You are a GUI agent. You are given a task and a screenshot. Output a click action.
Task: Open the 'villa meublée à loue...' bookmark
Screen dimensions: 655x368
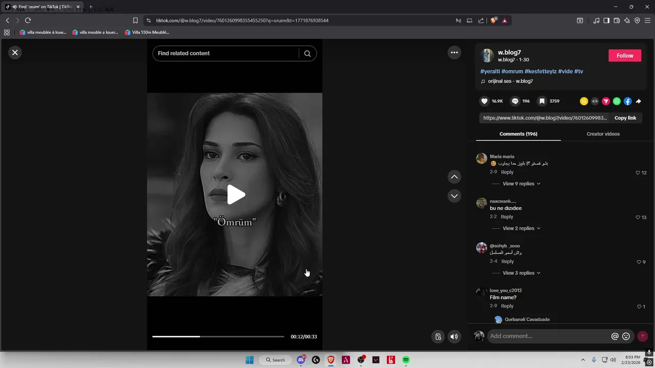pyautogui.click(x=43, y=32)
